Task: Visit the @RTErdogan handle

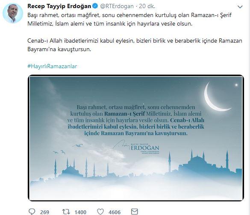Action: [x=117, y=6]
